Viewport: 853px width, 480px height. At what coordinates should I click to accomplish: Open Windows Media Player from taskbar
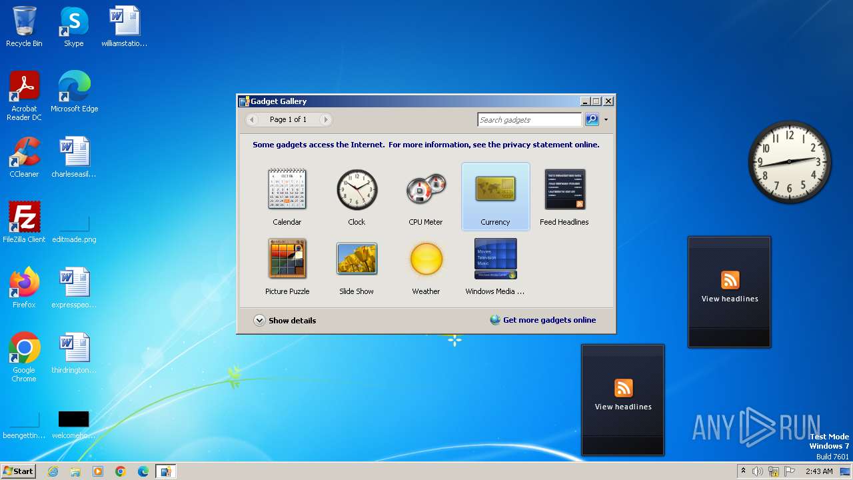point(98,471)
